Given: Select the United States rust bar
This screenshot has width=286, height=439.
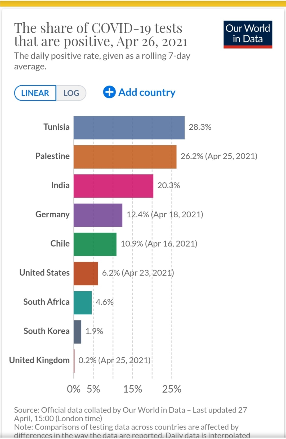Looking at the screenshot, I should [86, 274].
